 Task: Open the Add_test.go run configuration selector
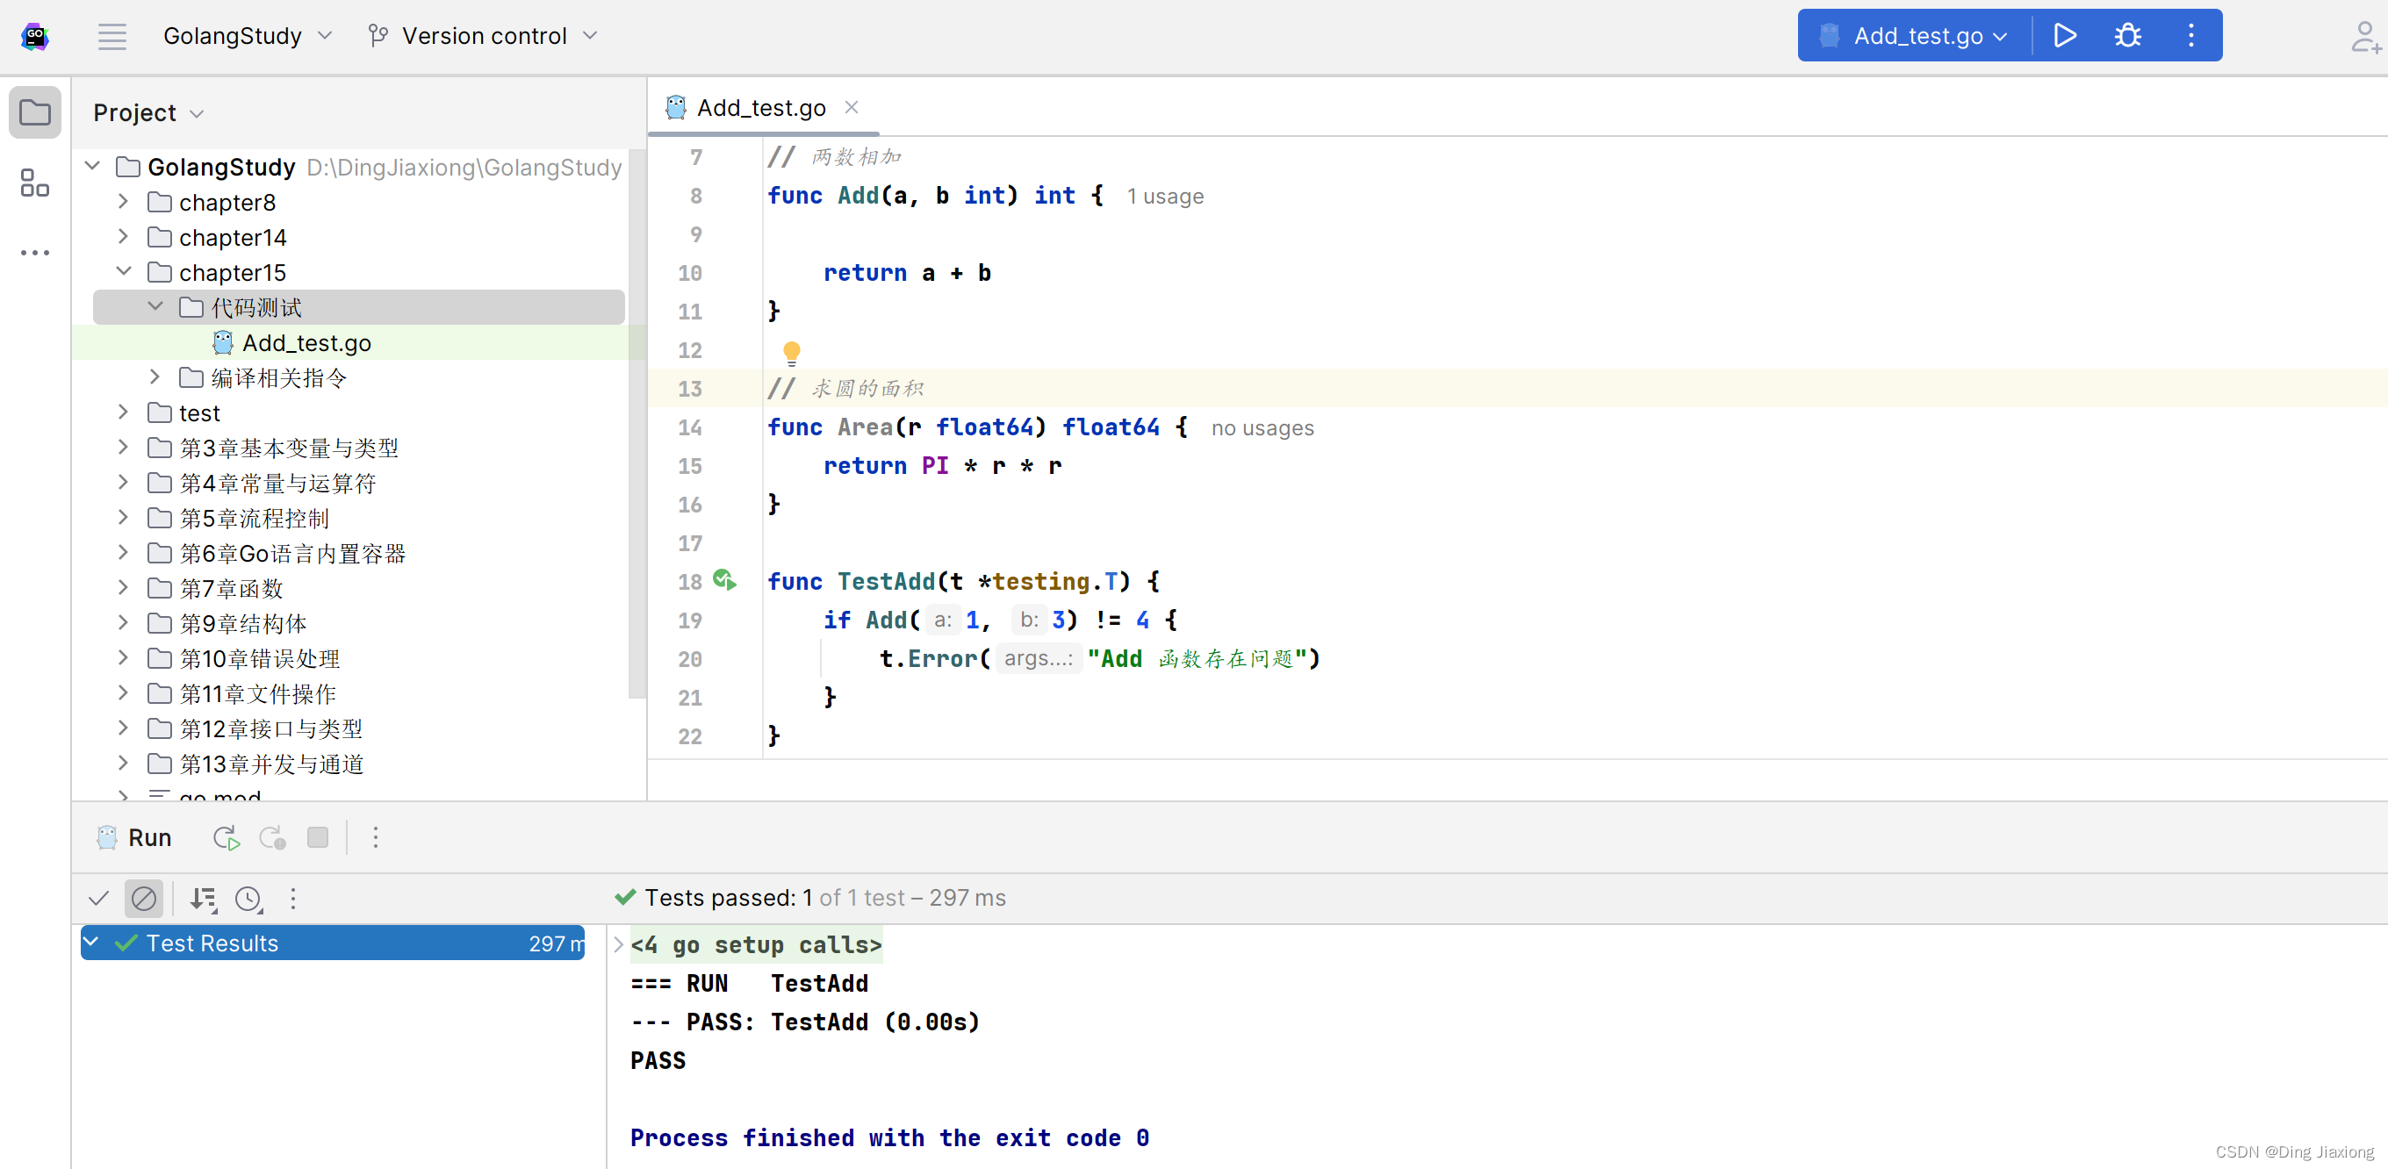(1917, 36)
